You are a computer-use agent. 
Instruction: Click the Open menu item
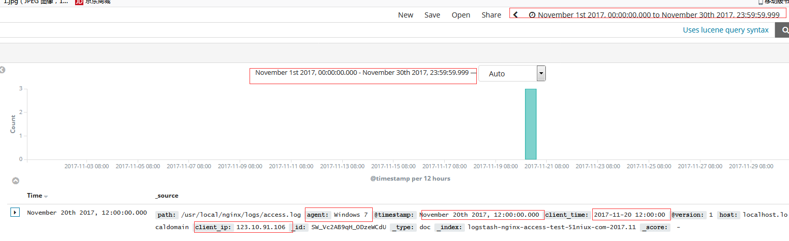tap(461, 15)
